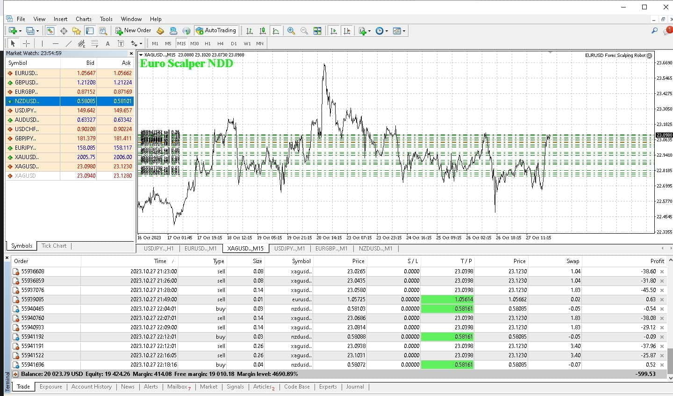Switch to H1 timeframe

click(208, 43)
